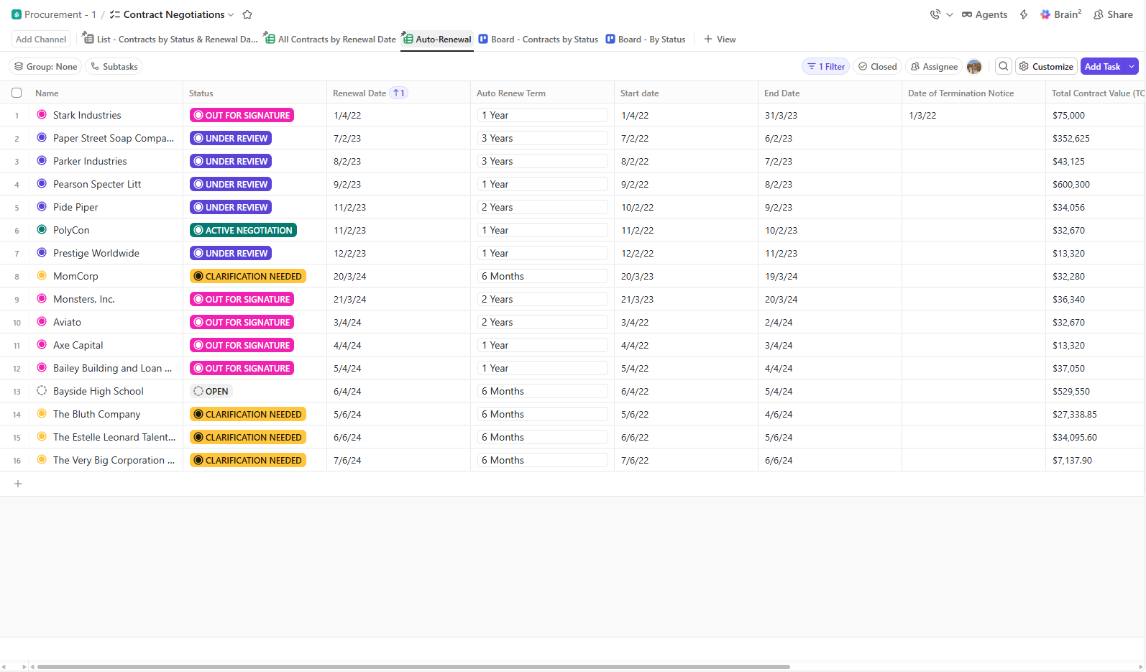Click Monsters, Inc. status circle icon
Viewport: 1146px width, 672px height.
(42, 298)
